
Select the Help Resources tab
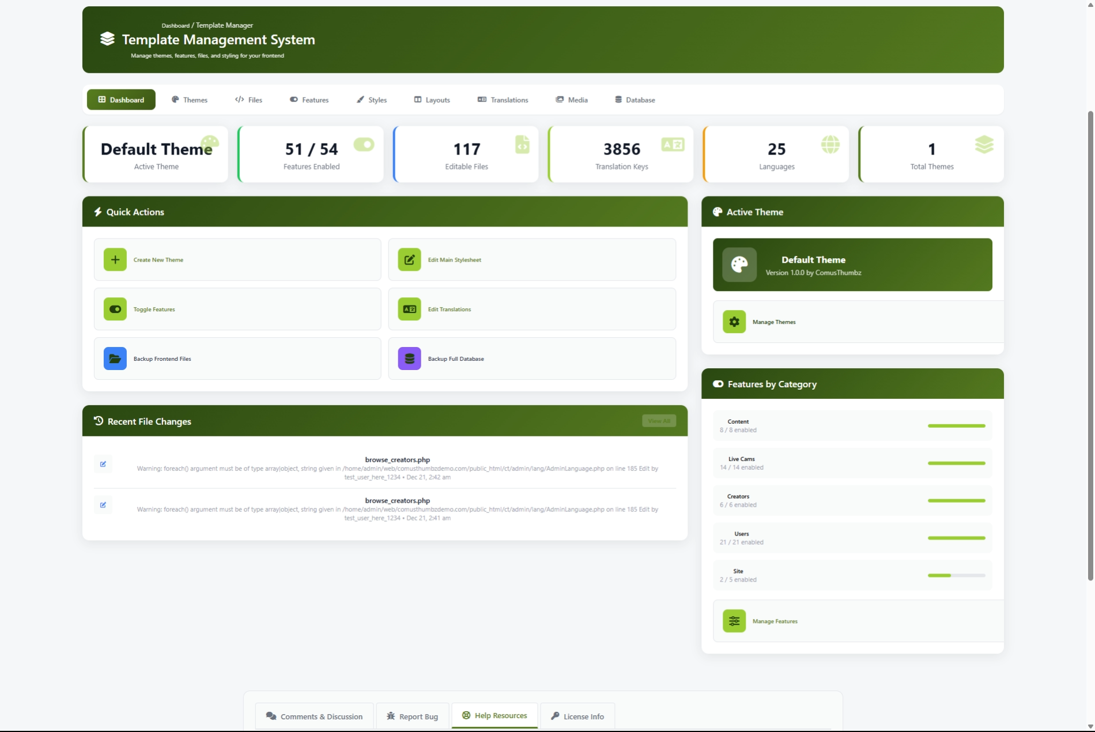(x=494, y=715)
